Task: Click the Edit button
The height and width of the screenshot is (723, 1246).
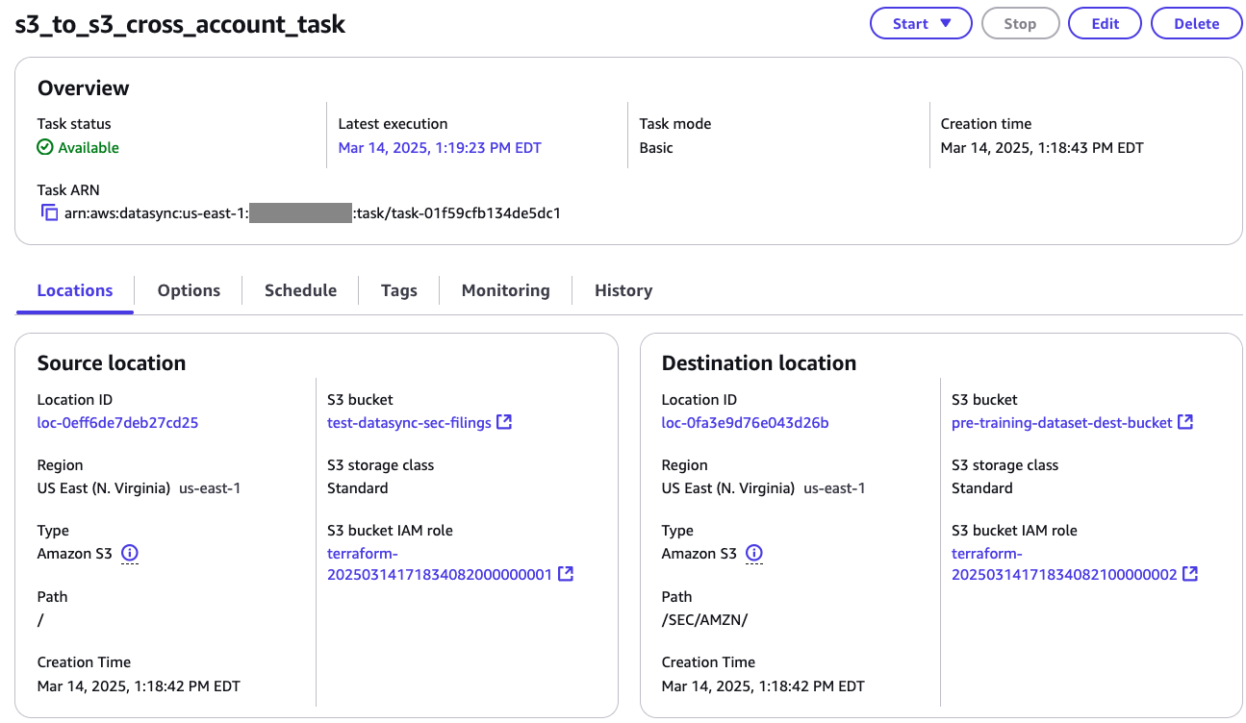Action: [x=1104, y=23]
